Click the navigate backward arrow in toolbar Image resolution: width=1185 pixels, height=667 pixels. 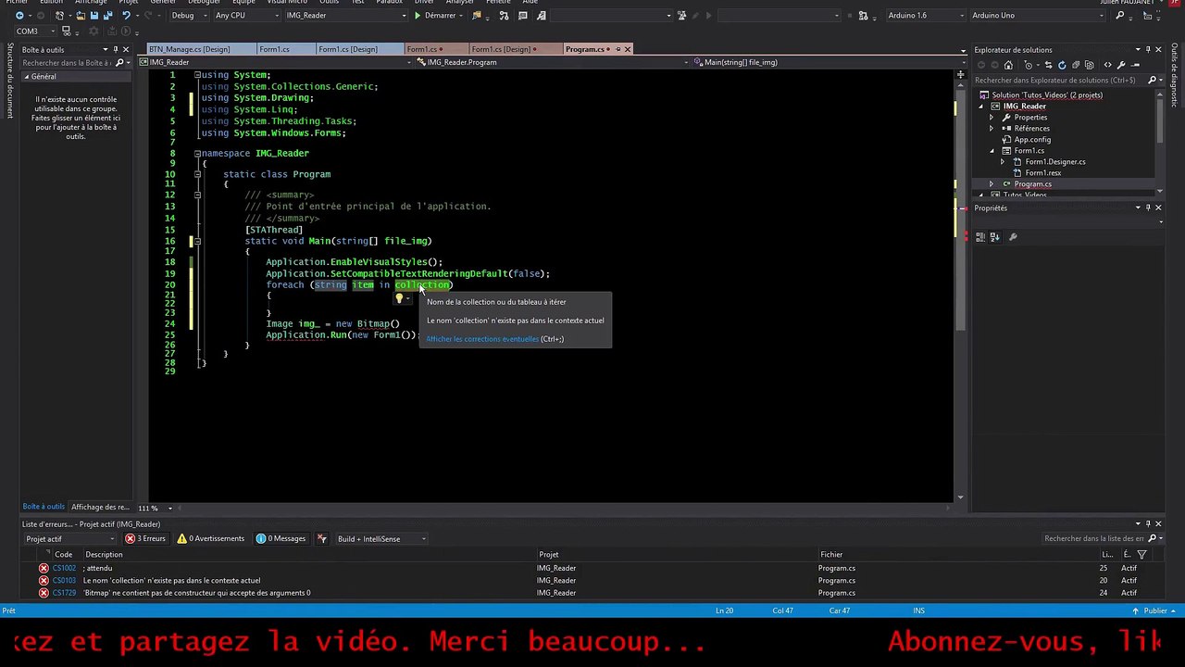coord(19,16)
